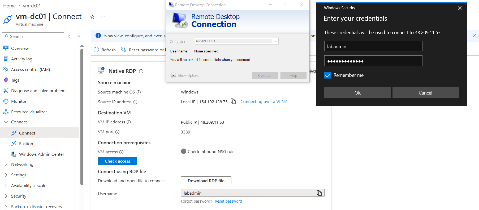
Task: Click the VM port value 3389
Action: (x=185, y=132)
